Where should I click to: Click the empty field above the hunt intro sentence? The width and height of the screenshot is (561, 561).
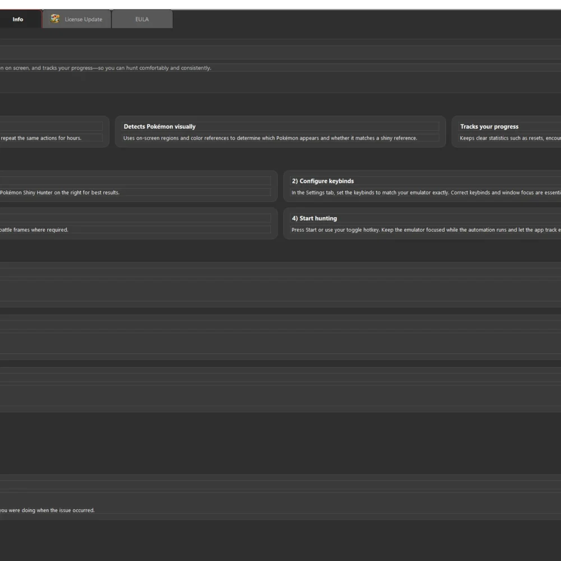tap(280, 52)
